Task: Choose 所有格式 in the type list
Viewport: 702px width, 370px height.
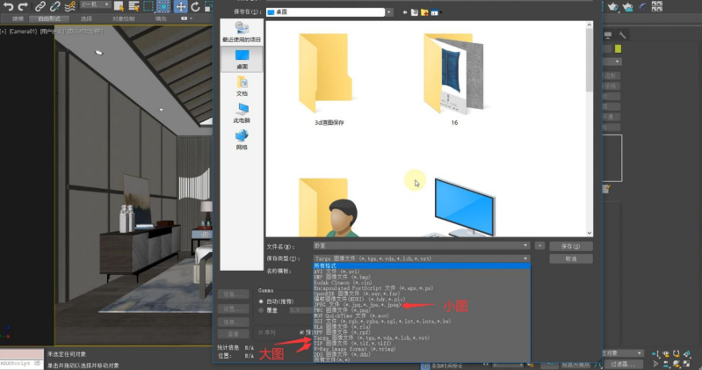Action: click(x=422, y=265)
